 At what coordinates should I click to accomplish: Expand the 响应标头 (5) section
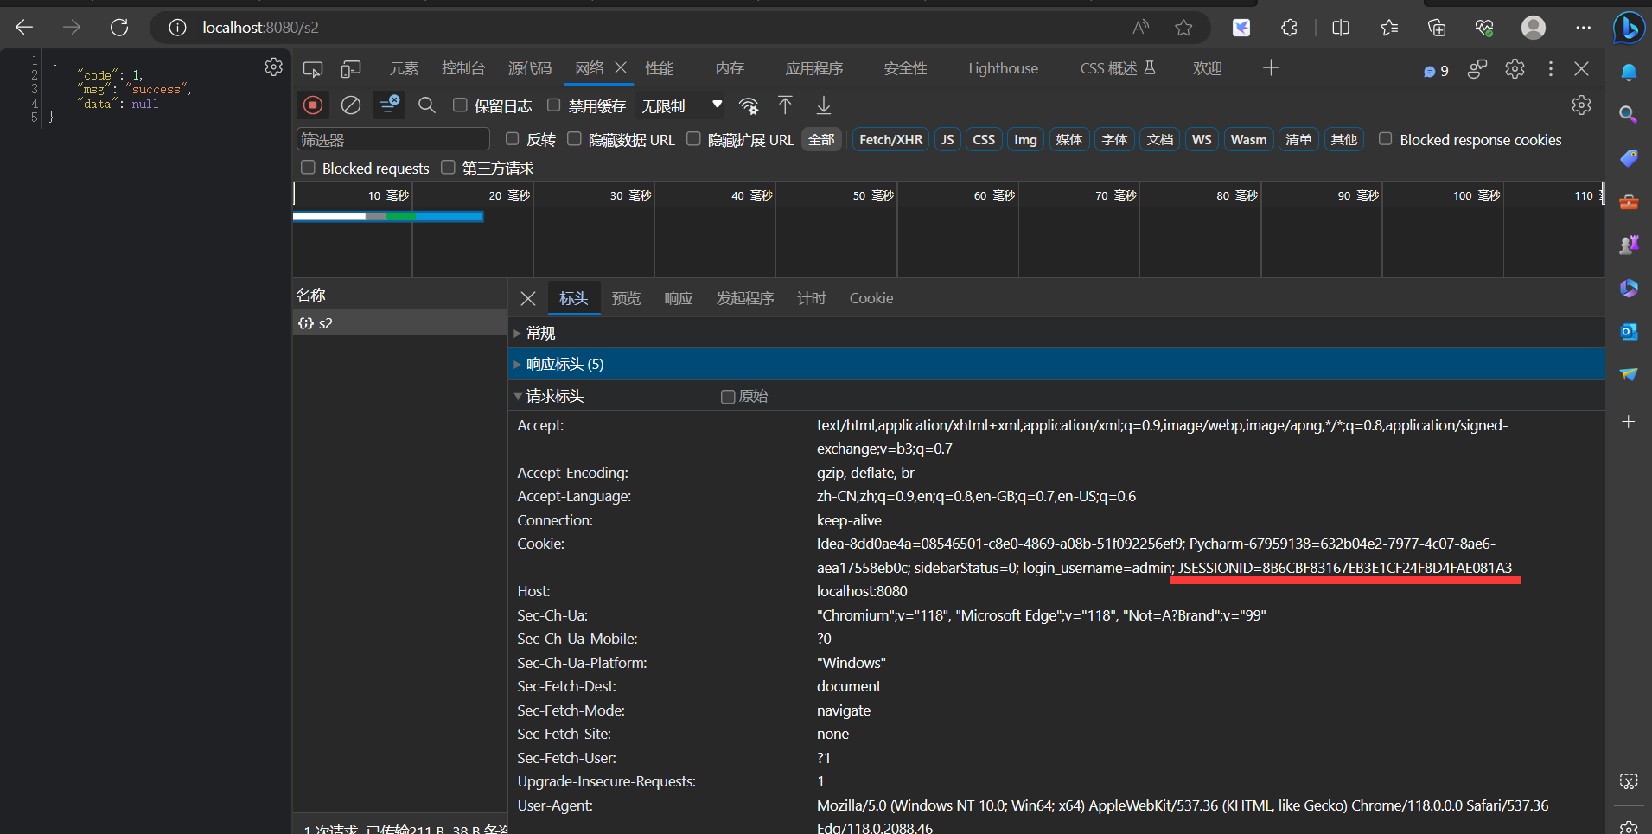(x=564, y=364)
